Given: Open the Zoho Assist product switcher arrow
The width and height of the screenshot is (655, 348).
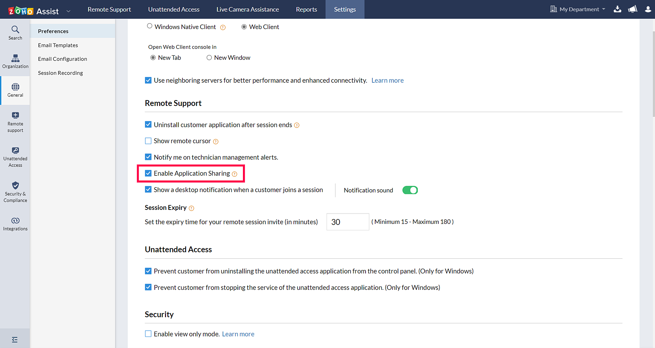Looking at the screenshot, I should click(x=68, y=11).
